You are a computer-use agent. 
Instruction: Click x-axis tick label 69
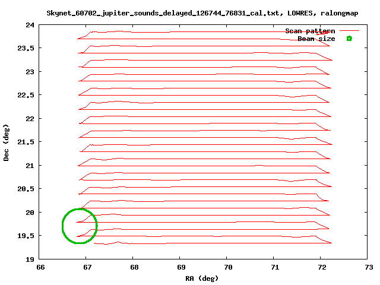pos(181,267)
